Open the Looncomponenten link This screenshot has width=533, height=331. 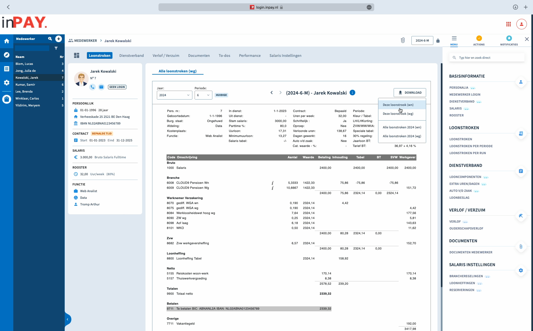[465, 177]
